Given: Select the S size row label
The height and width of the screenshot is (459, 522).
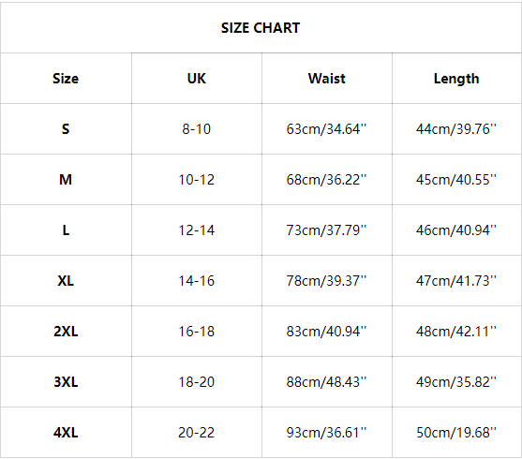Looking at the screenshot, I should coord(66,129).
